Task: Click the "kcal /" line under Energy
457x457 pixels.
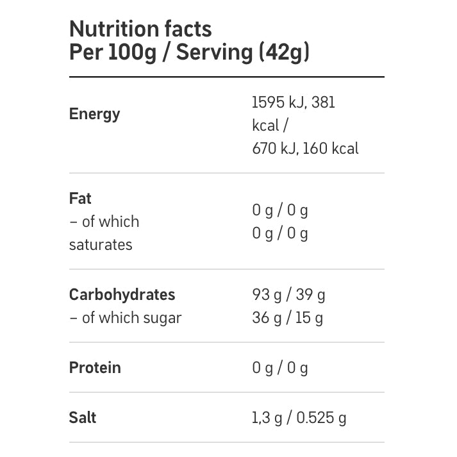Action: click(x=270, y=126)
